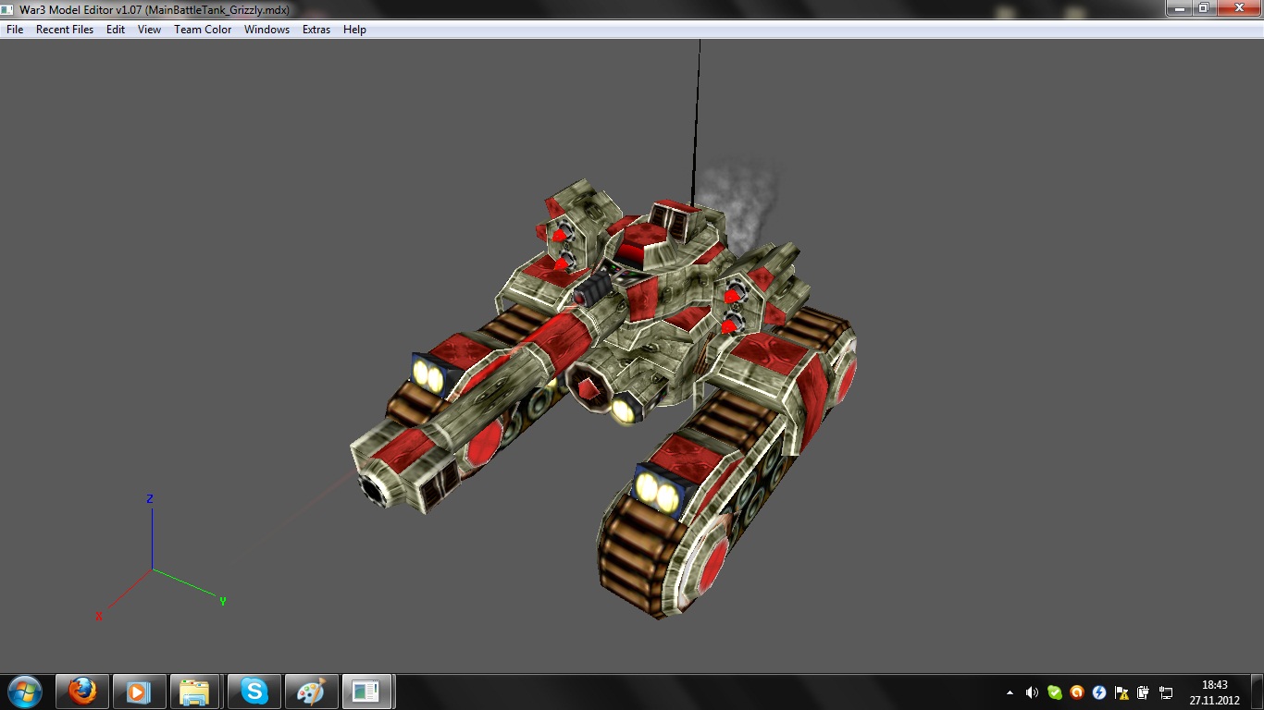The width and height of the screenshot is (1264, 710).
Task: Click the Show Desktop strip after the clock
Action: click(x=1257, y=692)
